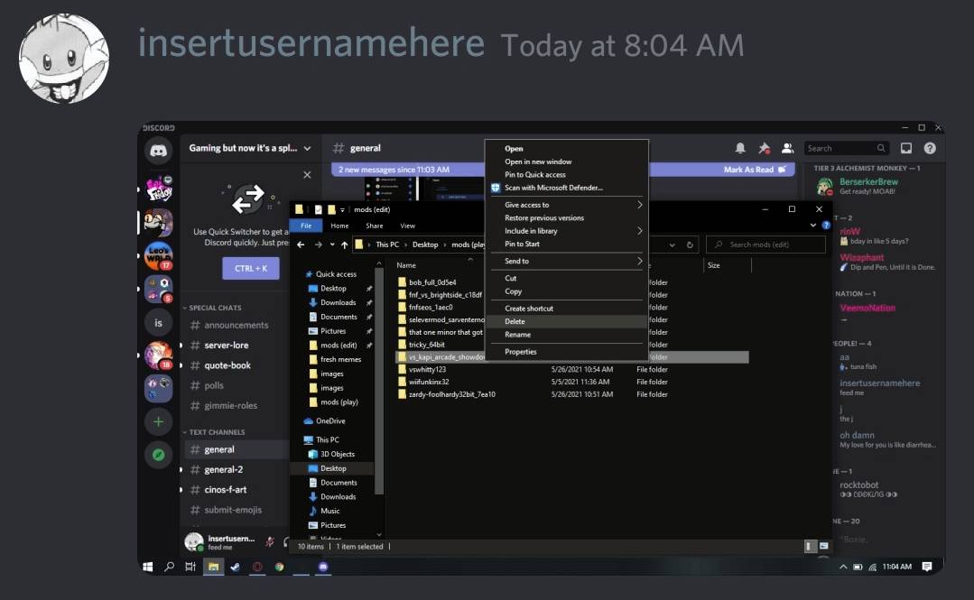Open the Windows Start menu
This screenshot has height=600, width=974.
click(148, 567)
